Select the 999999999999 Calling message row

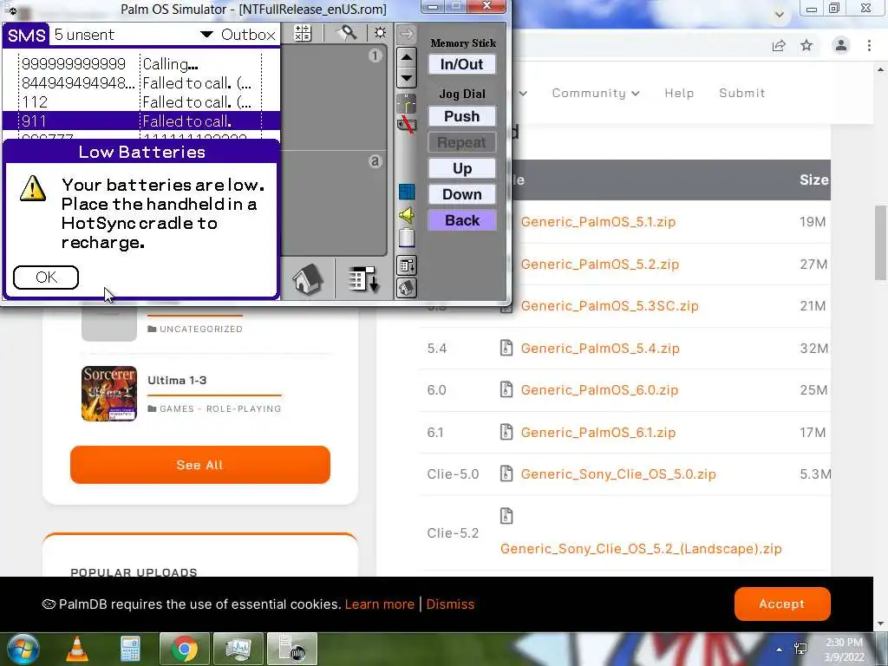pyautogui.click(x=141, y=64)
